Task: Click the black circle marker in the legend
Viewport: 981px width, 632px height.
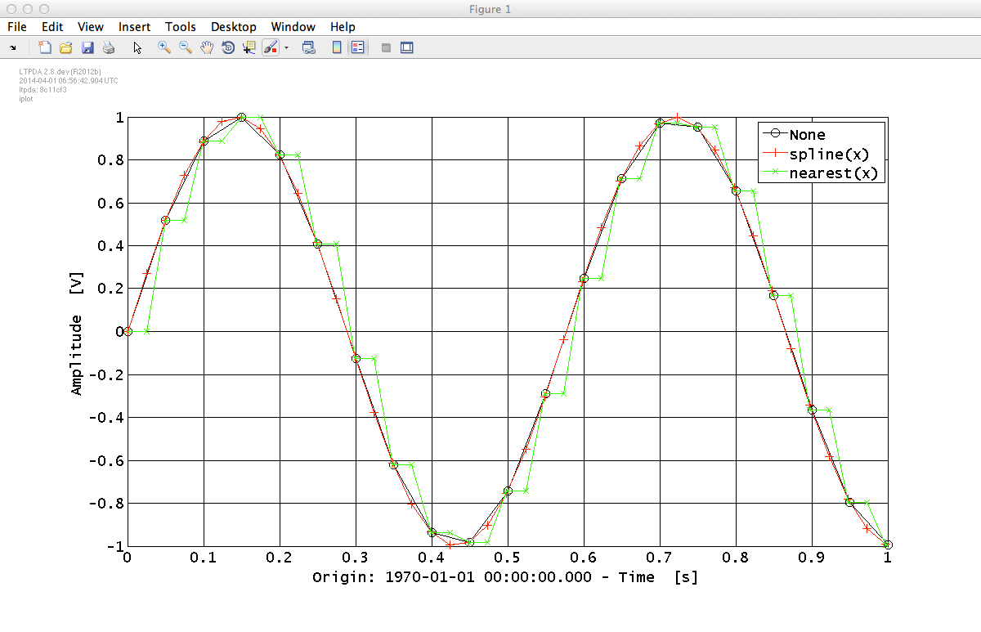Action: click(x=773, y=134)
